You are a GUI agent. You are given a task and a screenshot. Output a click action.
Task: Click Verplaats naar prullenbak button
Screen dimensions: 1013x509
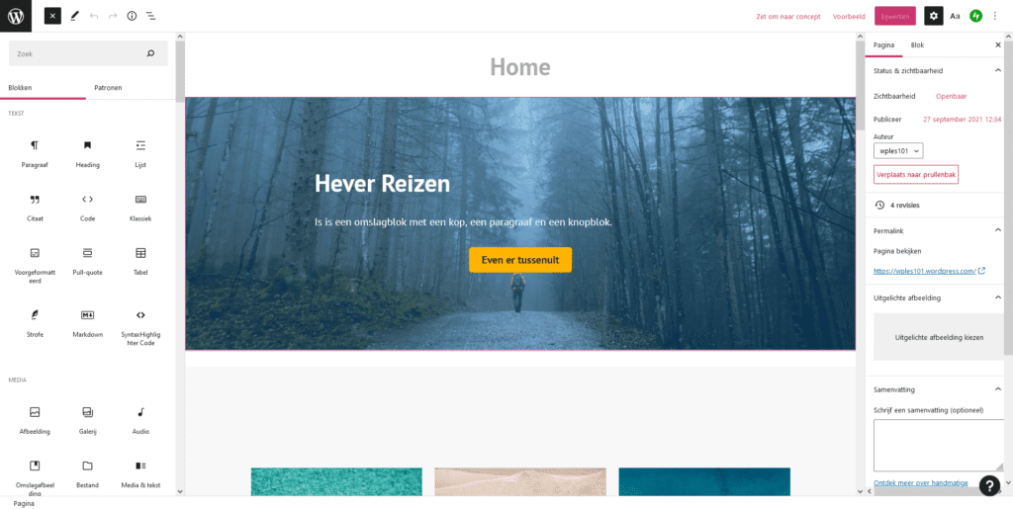(x=915, y=174)
